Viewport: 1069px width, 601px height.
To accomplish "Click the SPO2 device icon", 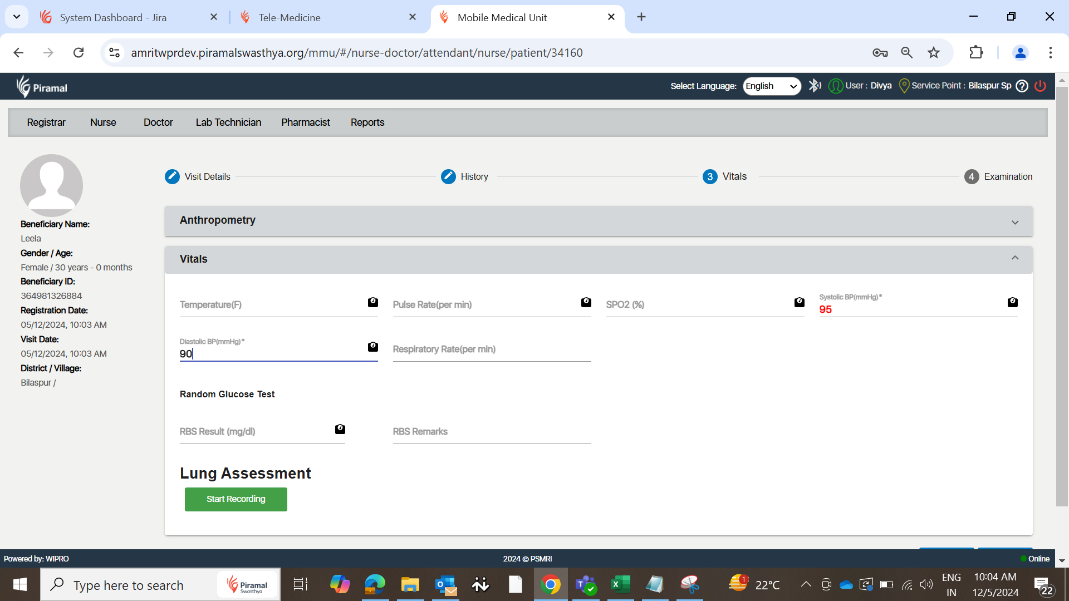I will [800, 302].
